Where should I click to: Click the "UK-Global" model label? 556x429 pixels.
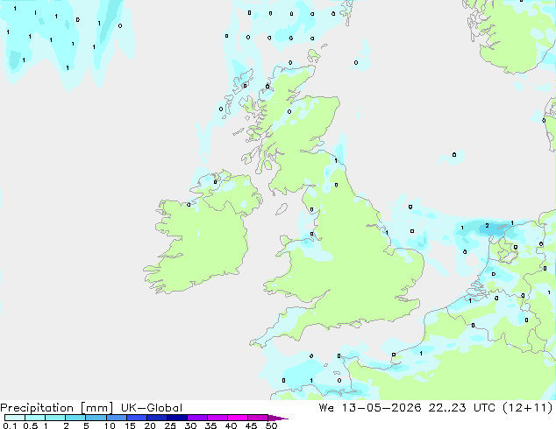click(x=152, y=408)
